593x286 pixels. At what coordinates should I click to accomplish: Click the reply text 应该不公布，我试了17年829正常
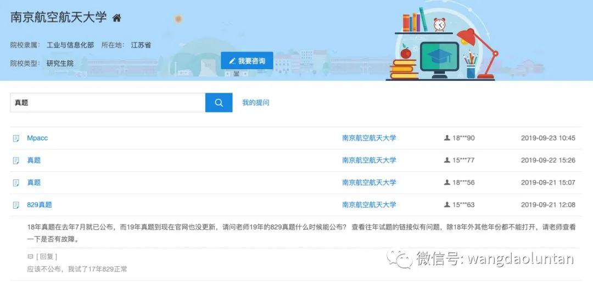pos(77,270)
